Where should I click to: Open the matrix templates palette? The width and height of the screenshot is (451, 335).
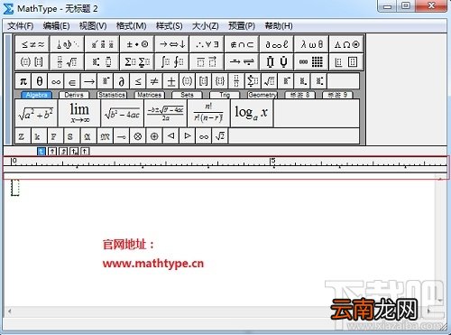(311, 62)
